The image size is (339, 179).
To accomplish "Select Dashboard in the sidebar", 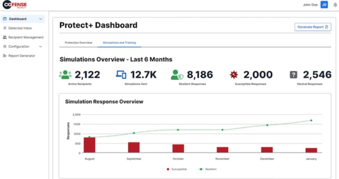I will (23, 19).
